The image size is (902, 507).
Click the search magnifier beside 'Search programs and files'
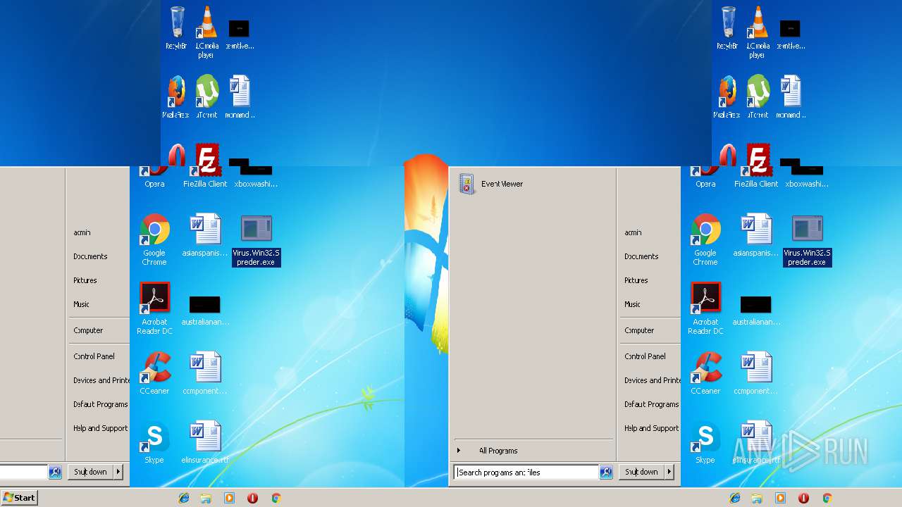[606, 472]
